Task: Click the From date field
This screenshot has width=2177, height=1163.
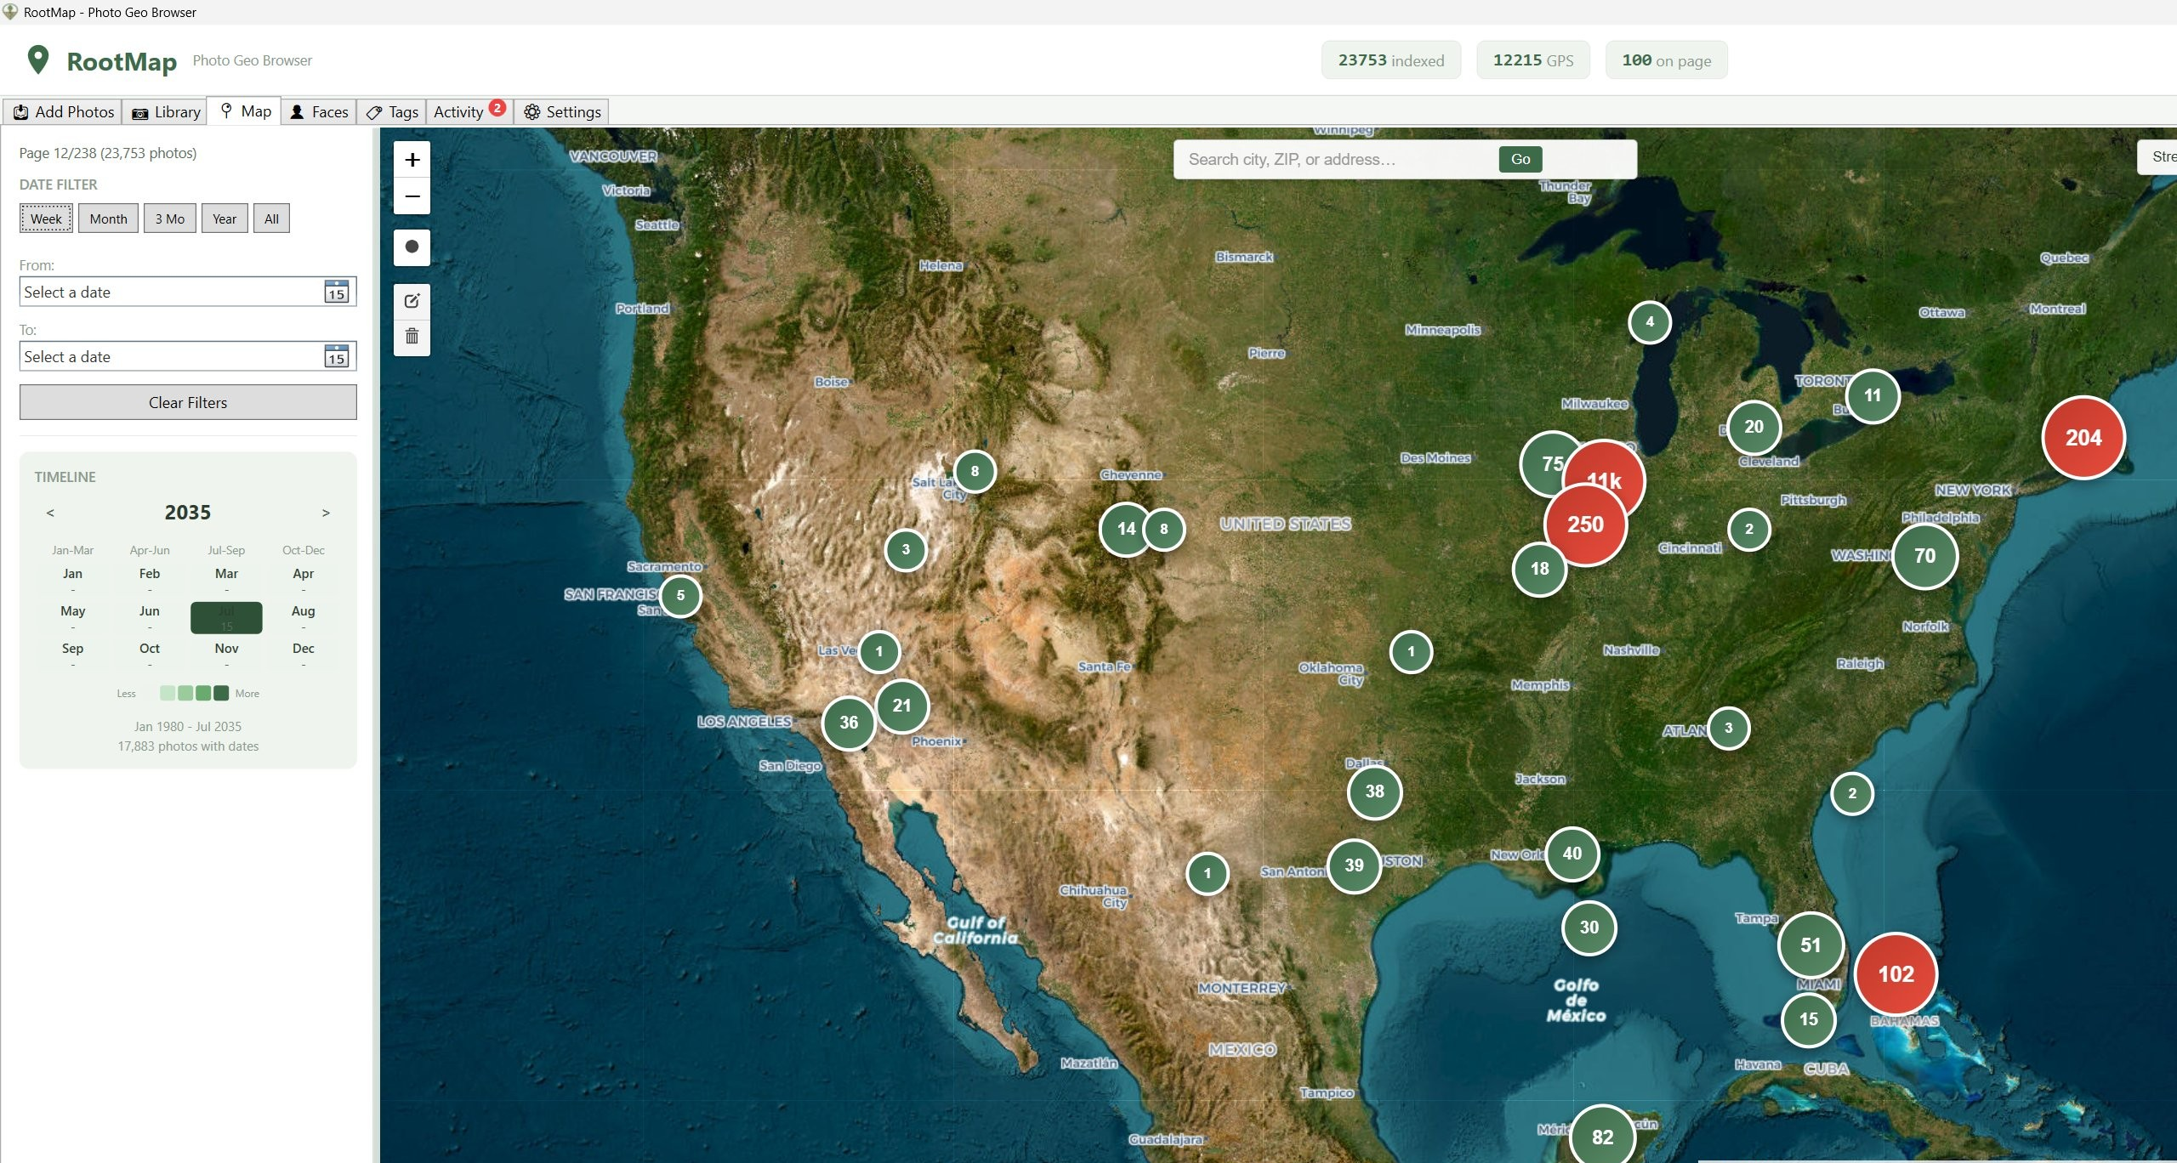Action: tap(188, 292)
